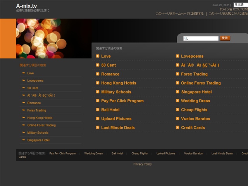Click the orange arrow icon beside Love
Image resolution: width=248 pixels, height=186 pixels.
click(x=98, y=56)
